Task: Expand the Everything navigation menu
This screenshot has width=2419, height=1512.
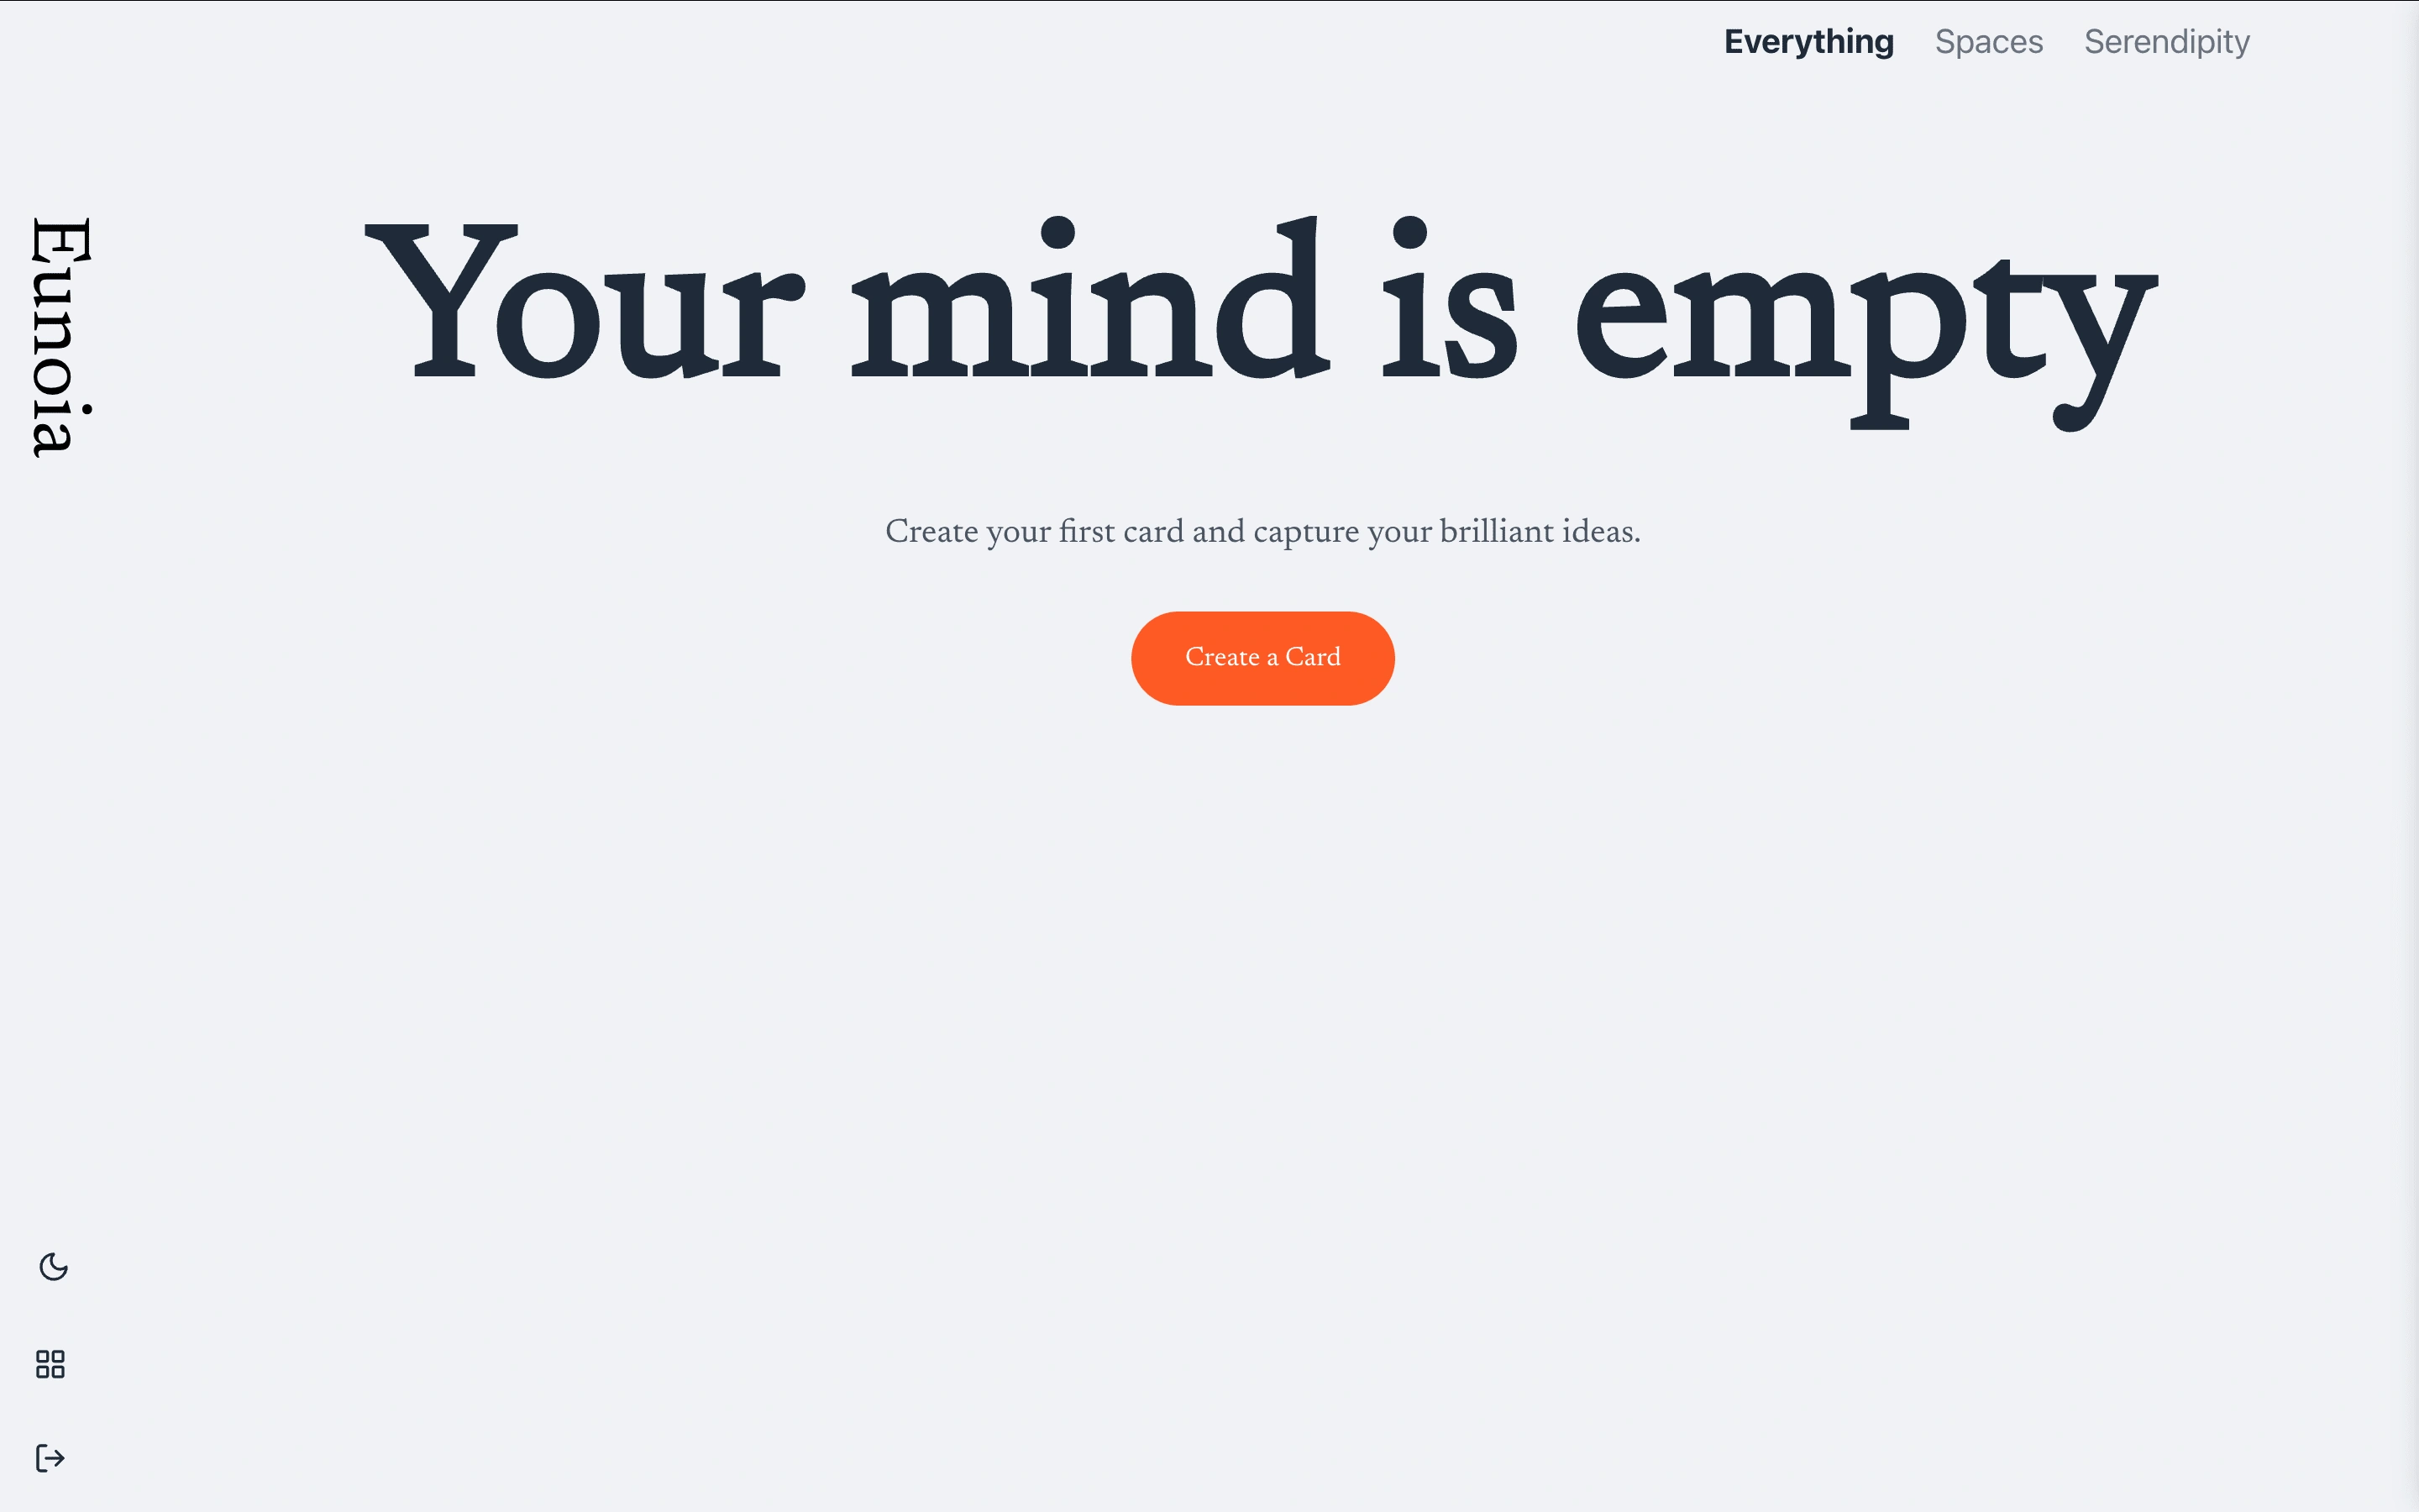Action: [1808, 42]
